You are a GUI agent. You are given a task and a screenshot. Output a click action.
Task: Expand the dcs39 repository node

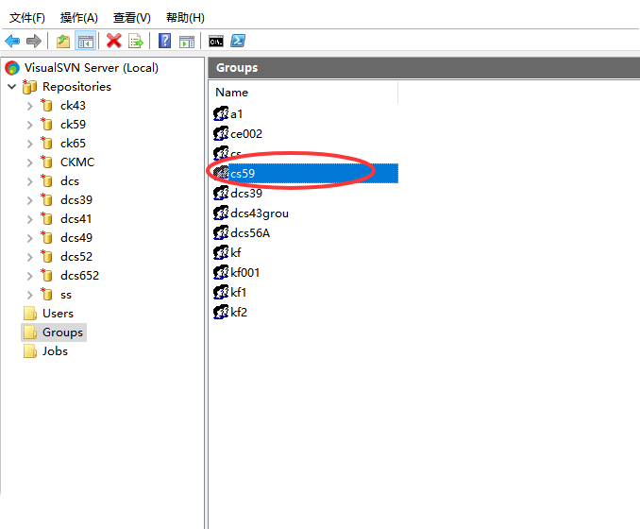click(29, 200)
